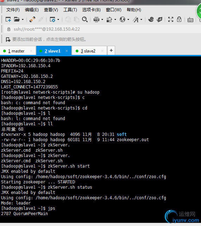Click the Reconnect icon in toolbar

(x=32, y=19)
